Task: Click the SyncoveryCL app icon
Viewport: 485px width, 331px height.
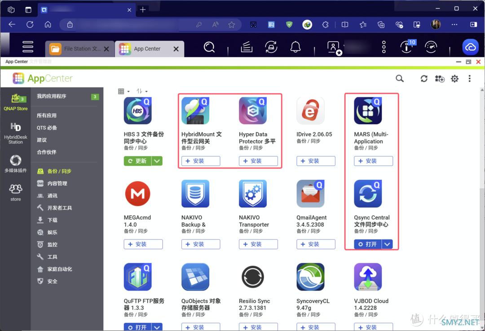Action: coord(310,277)
